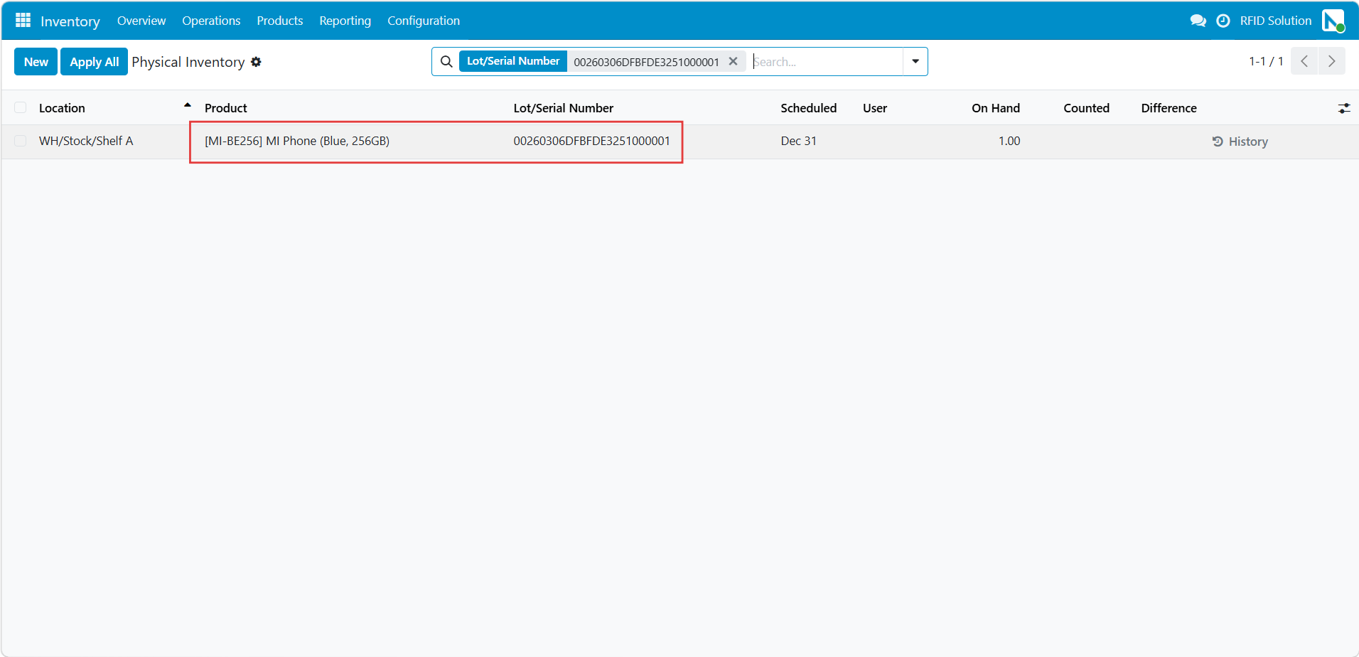Screen dimensions: 1359x657
Task: Open the apps grid menu icon
Action: pyautogui.click(x=23, y=20)
